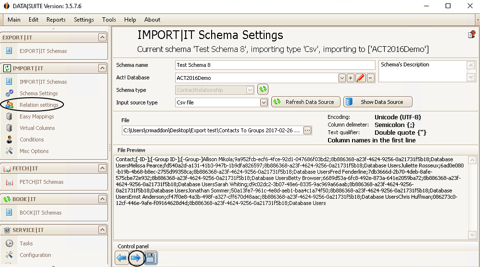
Task: Open Tasks link under SERVICE|IT
Action: 26,243
